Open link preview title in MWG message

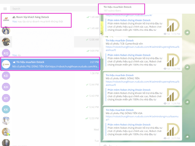(x=129, y=90)
